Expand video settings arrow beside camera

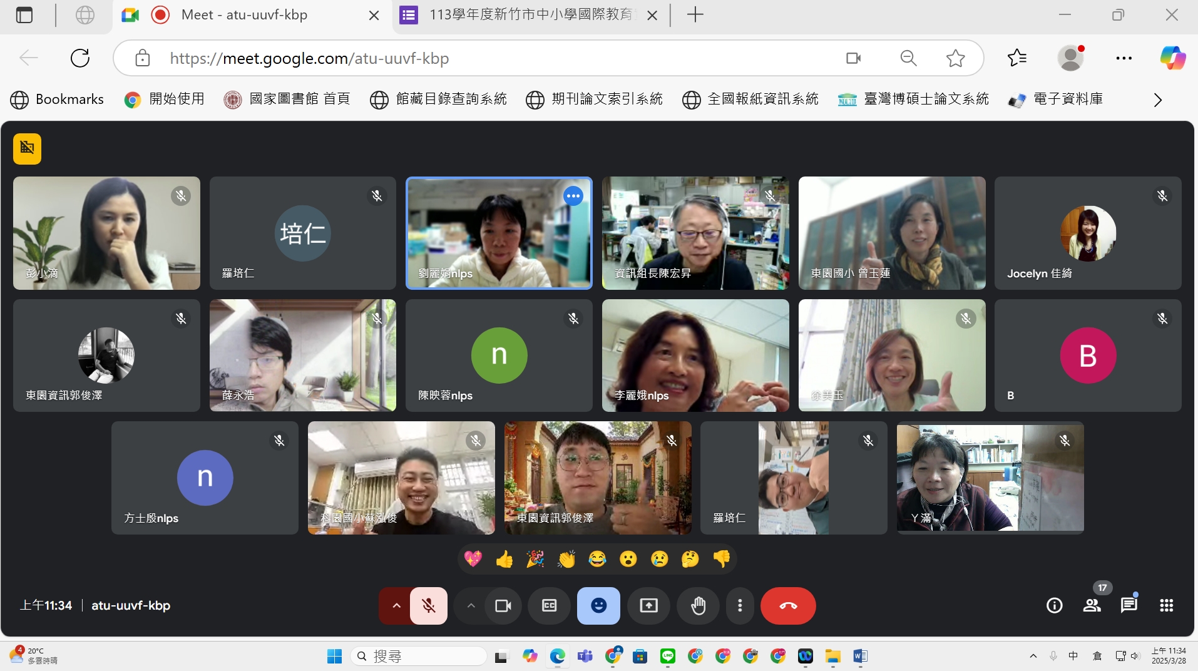pos(471,605)
